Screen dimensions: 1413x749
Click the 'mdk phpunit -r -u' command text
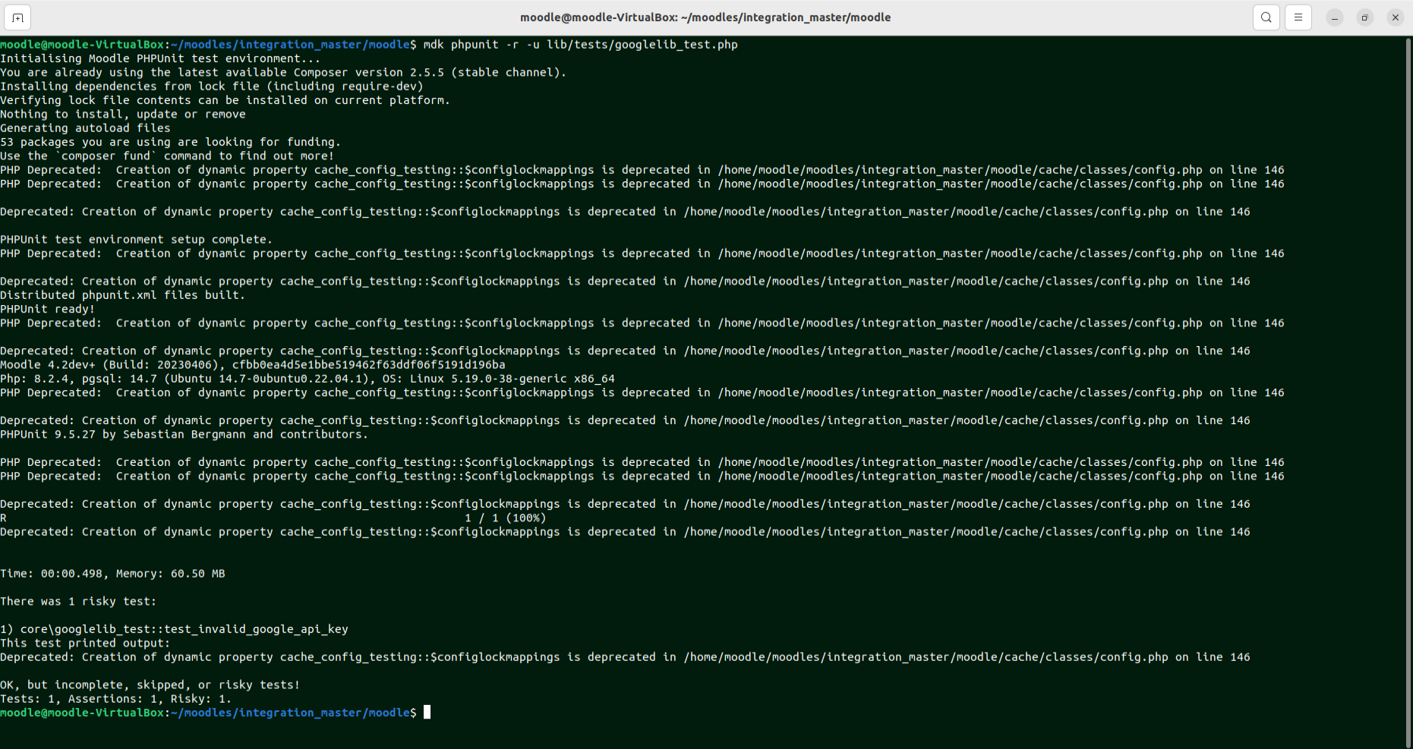coord(581,45)
